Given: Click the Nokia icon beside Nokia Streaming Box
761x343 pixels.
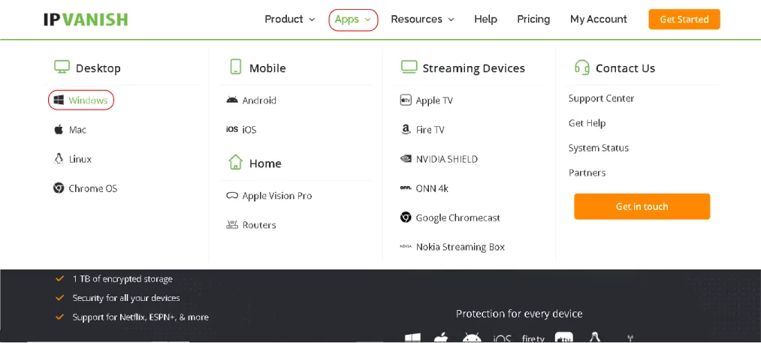Looking at the screenshot, I should click(405, 246).
